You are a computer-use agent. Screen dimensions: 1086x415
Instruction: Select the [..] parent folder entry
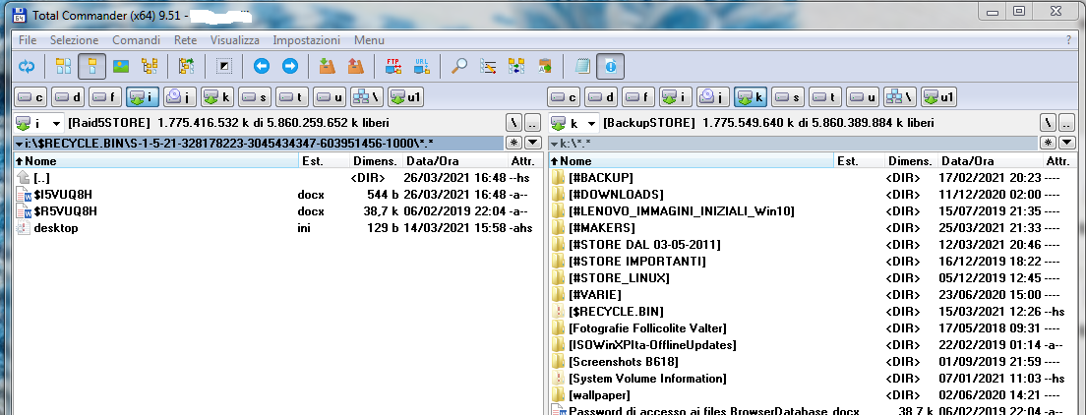pyautogui.click(x=277, y=178)
